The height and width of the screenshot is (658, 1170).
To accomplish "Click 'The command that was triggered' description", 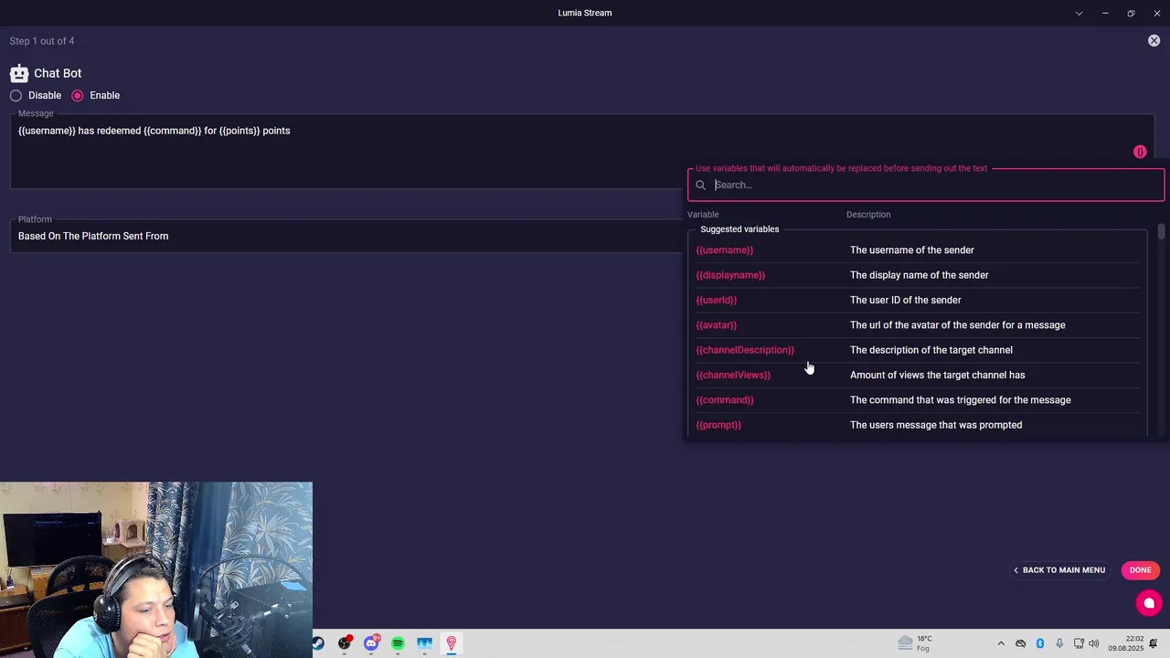I will (x=961, y=400).
